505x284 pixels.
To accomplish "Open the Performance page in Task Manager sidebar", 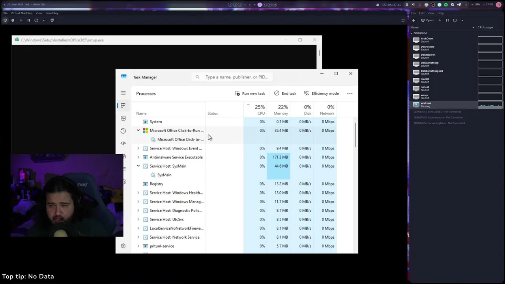I will point(123,118).
